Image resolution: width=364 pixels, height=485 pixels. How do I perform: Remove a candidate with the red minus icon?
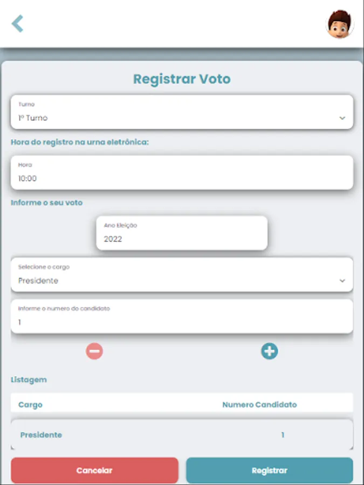(94, 351)
